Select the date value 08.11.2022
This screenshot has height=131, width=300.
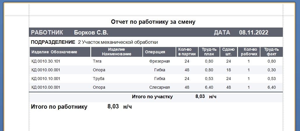click(254, 32)
